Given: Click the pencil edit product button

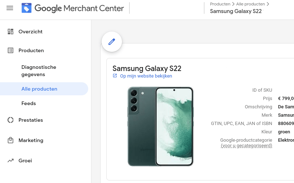Looking at the screenshot, I should 112,42.
